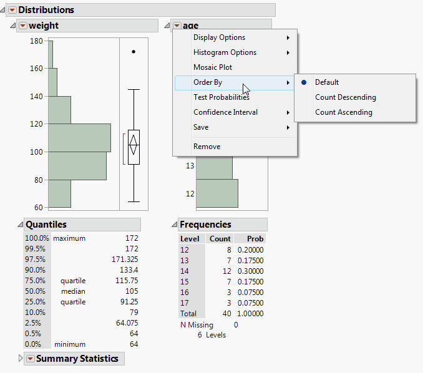Choose Count Ascending ordering

[x=343, y=112]
